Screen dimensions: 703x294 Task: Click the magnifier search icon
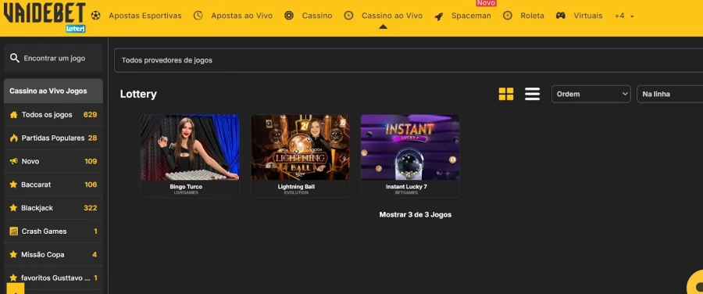click(14, 59)
